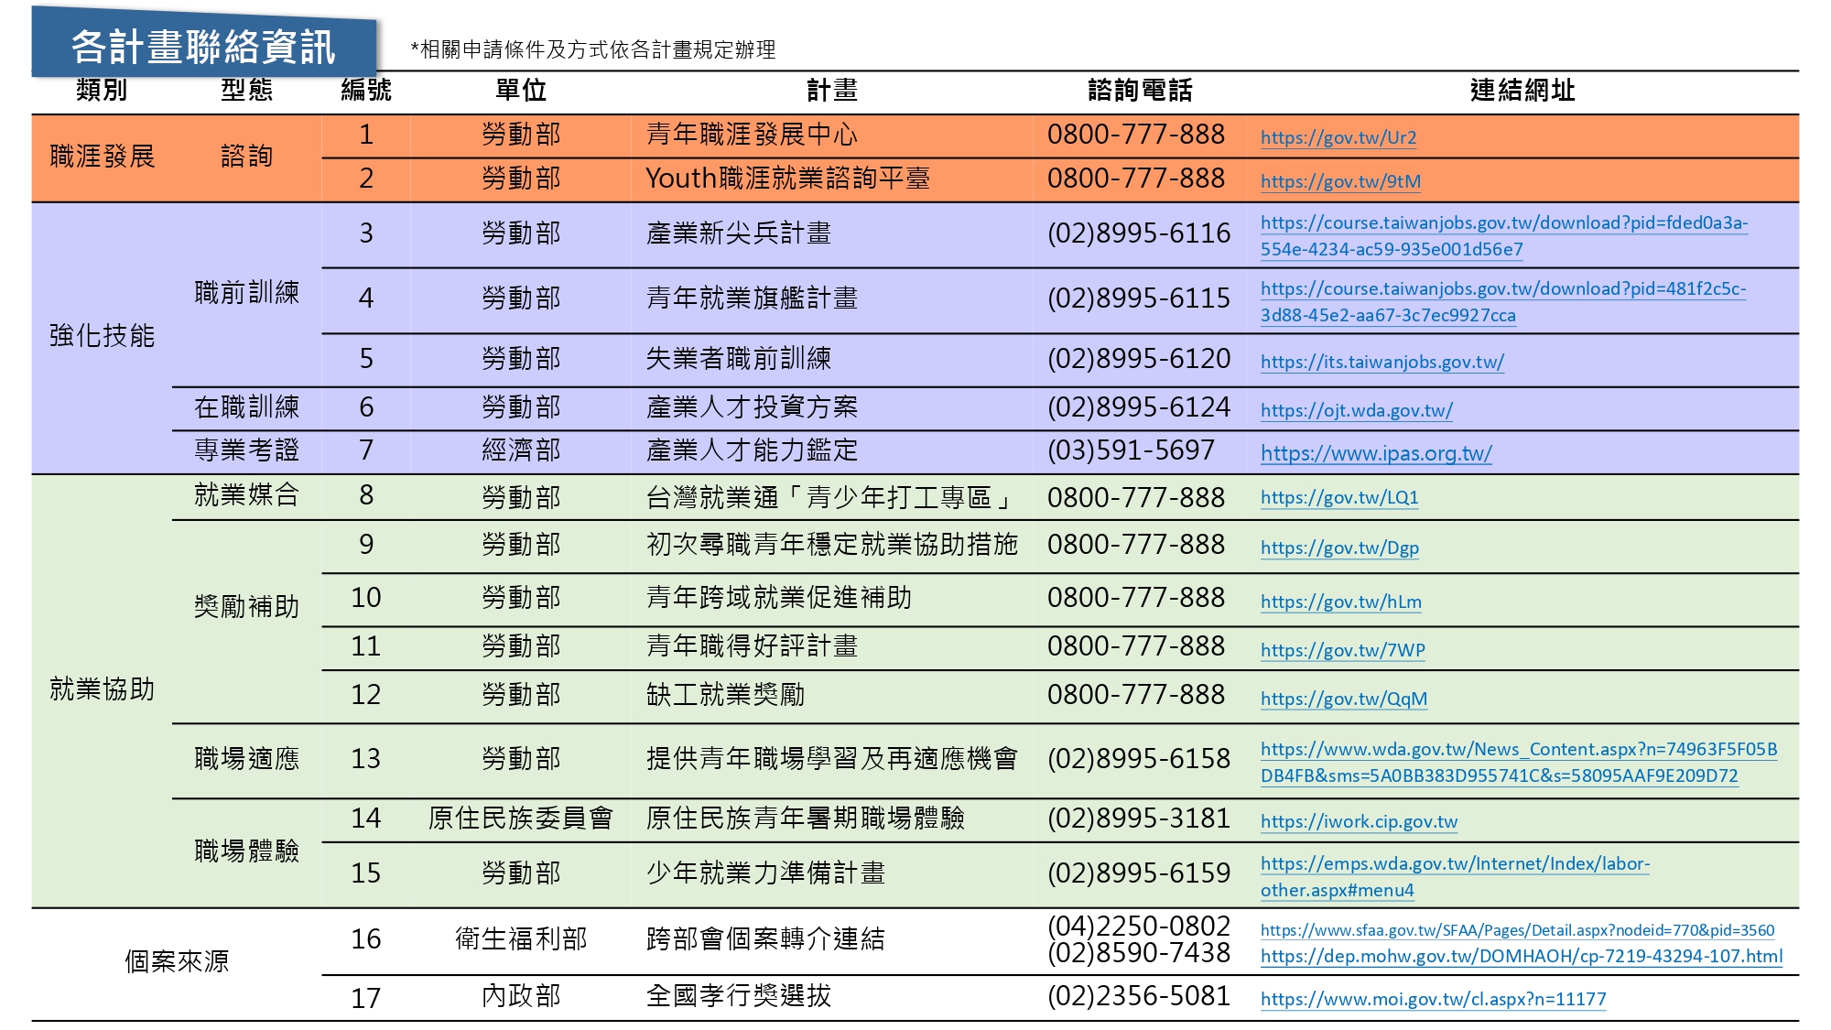
Task: Open the https://gov.tw/7WP link
Action: (x=1342, y=650)
